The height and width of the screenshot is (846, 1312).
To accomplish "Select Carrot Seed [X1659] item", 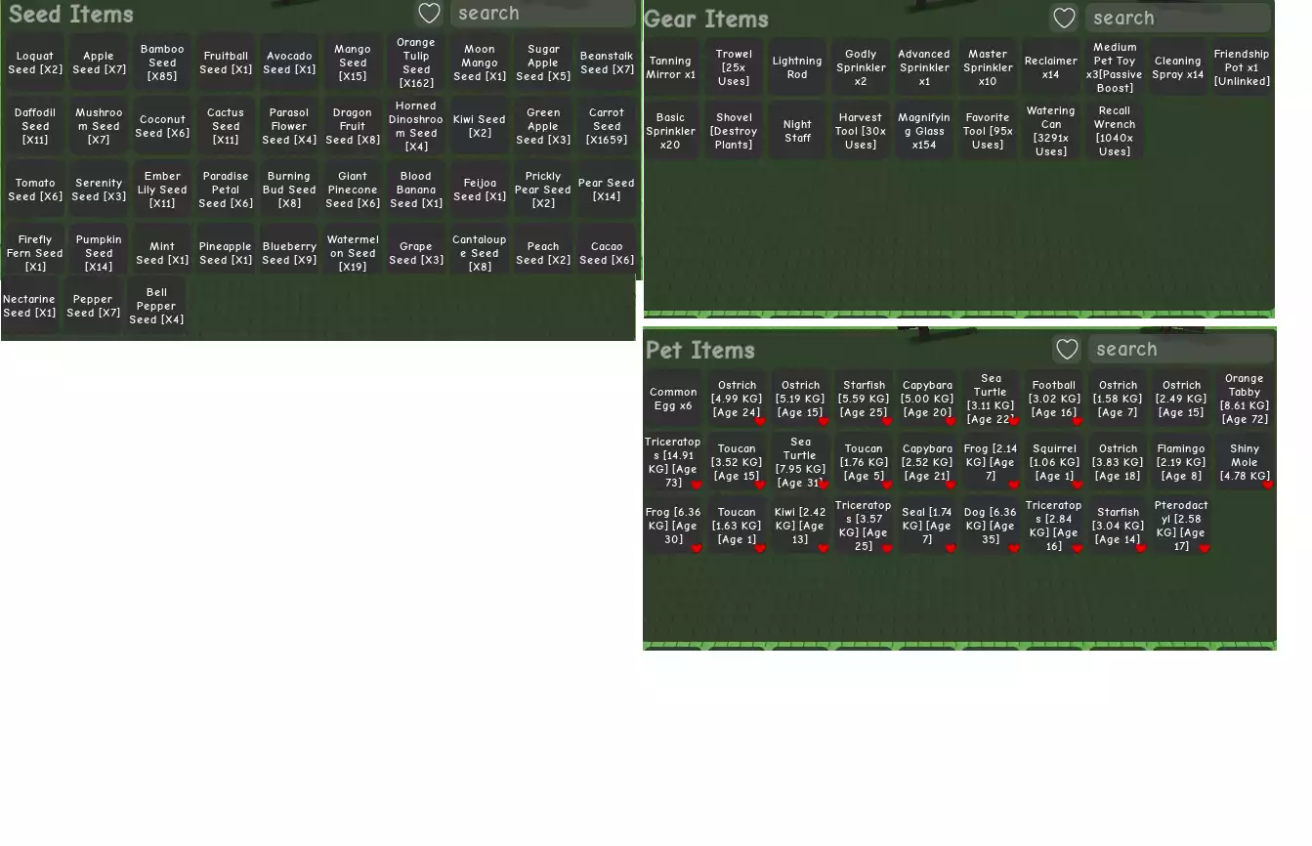I will pyautogui.click(x=606, y=126).
